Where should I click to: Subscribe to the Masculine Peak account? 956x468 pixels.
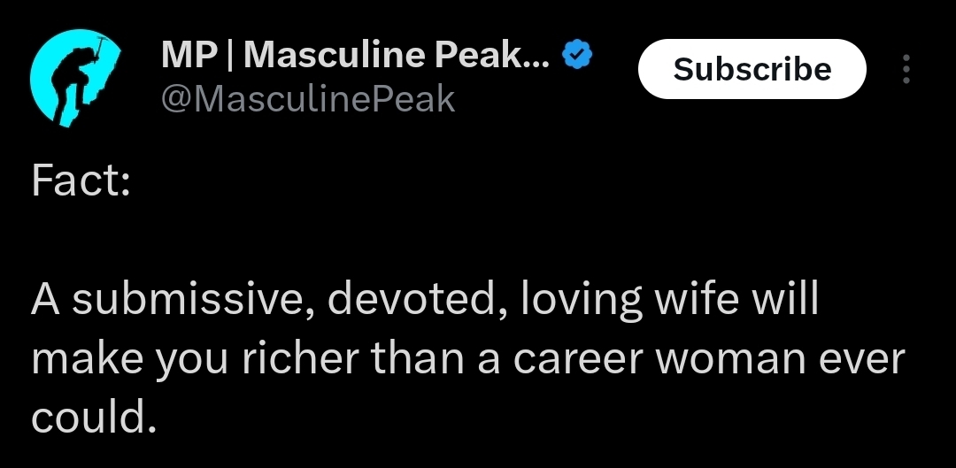752,69
